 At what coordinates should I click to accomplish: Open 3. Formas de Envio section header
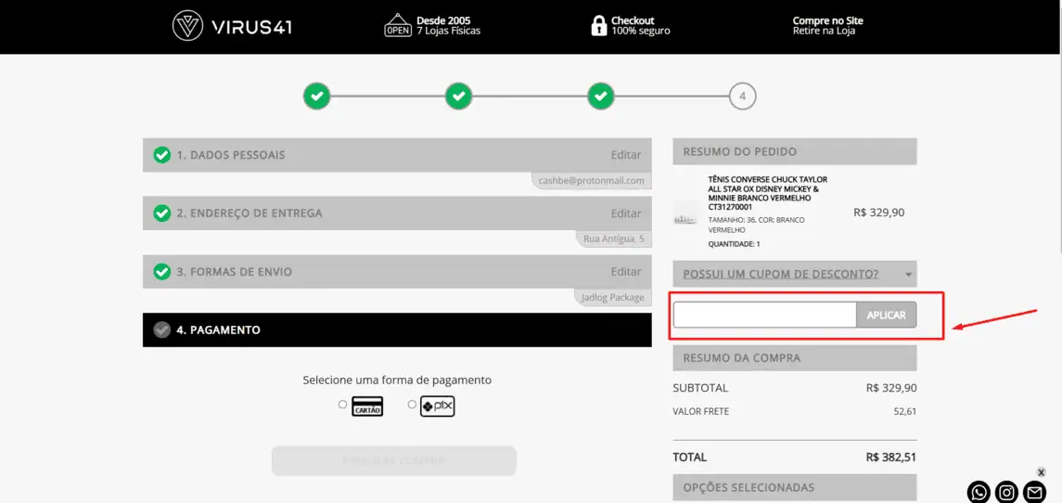click(x=397, y=272)
